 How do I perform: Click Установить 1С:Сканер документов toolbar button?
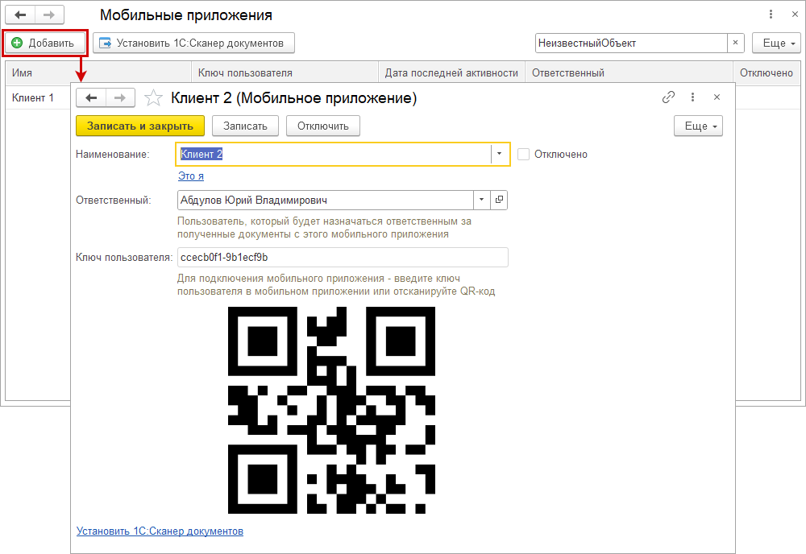click(193, 43)
